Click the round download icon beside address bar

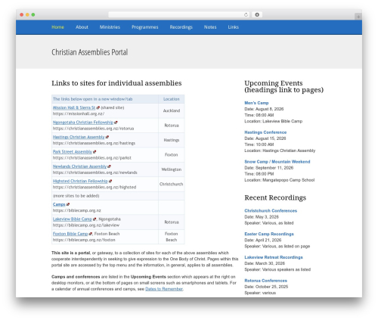pos(257,14)
